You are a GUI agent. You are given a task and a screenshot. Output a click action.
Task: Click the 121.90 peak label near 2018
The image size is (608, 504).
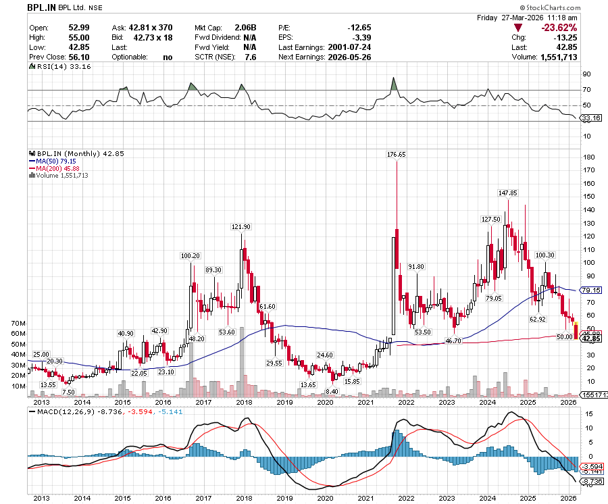point(240,226)
